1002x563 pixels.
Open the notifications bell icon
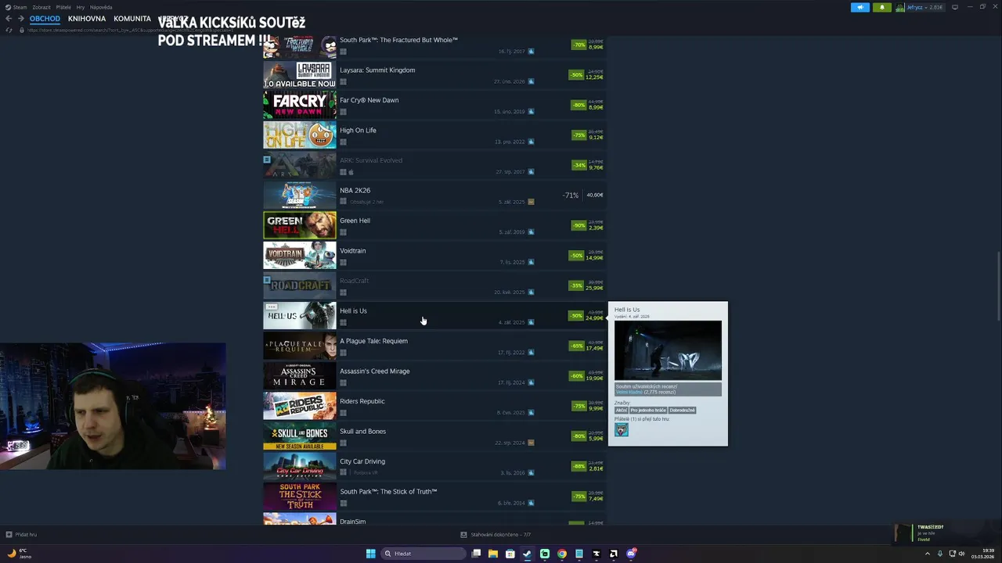tap(881, 7)
